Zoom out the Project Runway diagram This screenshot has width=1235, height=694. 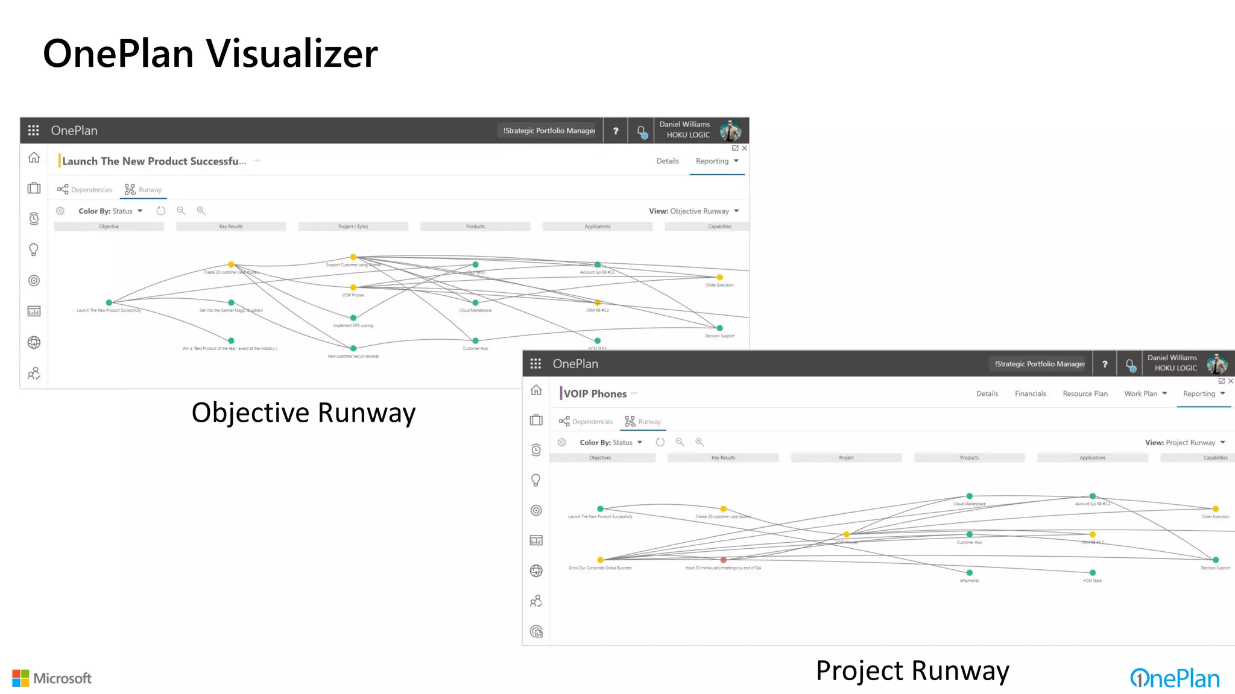coord(680,442)
